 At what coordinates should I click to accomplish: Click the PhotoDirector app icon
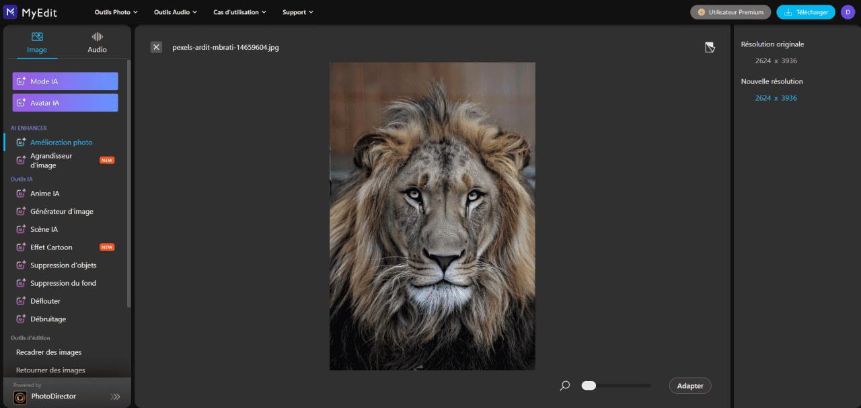click(20, 397)
